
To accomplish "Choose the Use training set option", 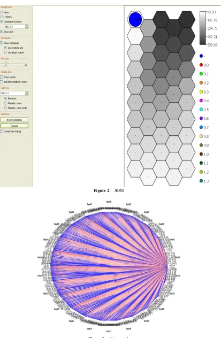I will coord(5,48).
